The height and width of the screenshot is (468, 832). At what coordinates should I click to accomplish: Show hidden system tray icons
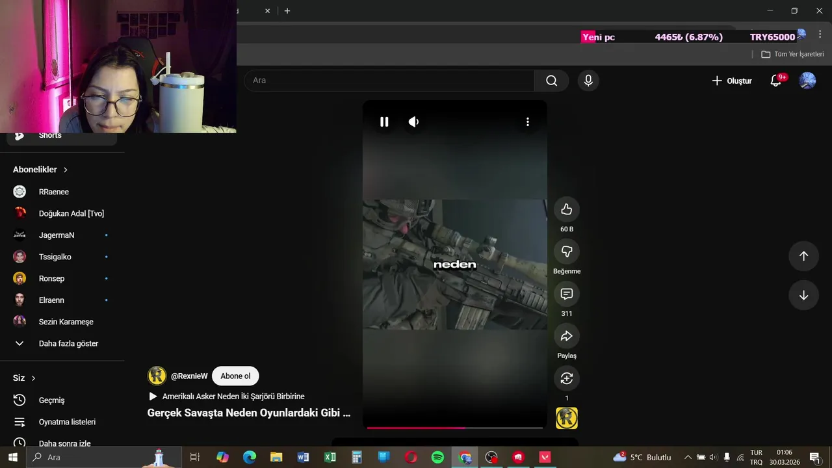(688, 457)
